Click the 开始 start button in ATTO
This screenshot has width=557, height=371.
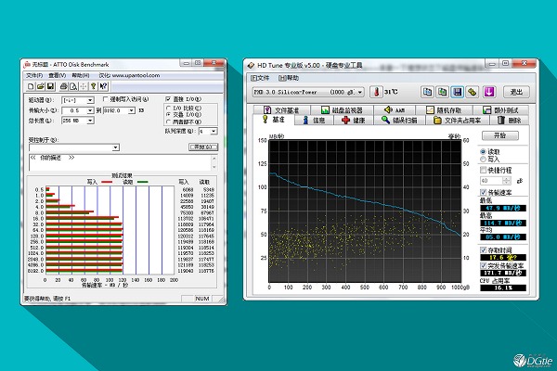pyautogui.click(x=203, y=147)
